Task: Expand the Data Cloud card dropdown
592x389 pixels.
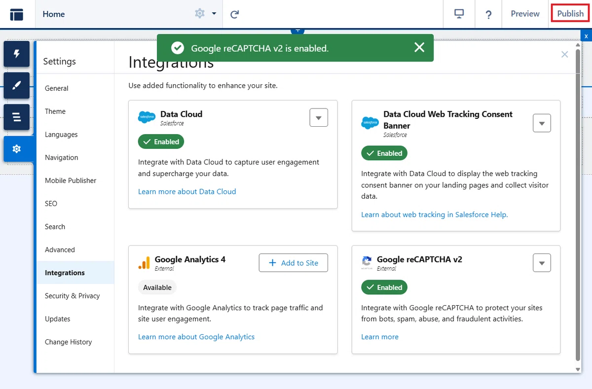Action: 319,118
